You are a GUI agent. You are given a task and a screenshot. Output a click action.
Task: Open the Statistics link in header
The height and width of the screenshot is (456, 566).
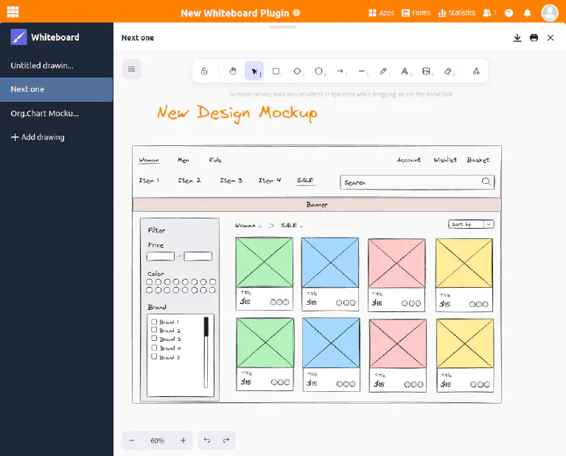pyautogui.click(x=457, y=13)
